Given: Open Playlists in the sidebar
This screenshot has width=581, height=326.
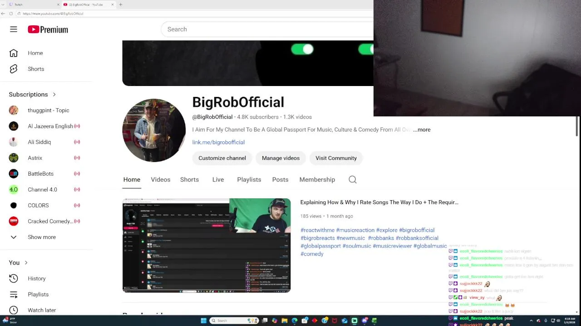Looking at the screenshot, I should point(38,294).
